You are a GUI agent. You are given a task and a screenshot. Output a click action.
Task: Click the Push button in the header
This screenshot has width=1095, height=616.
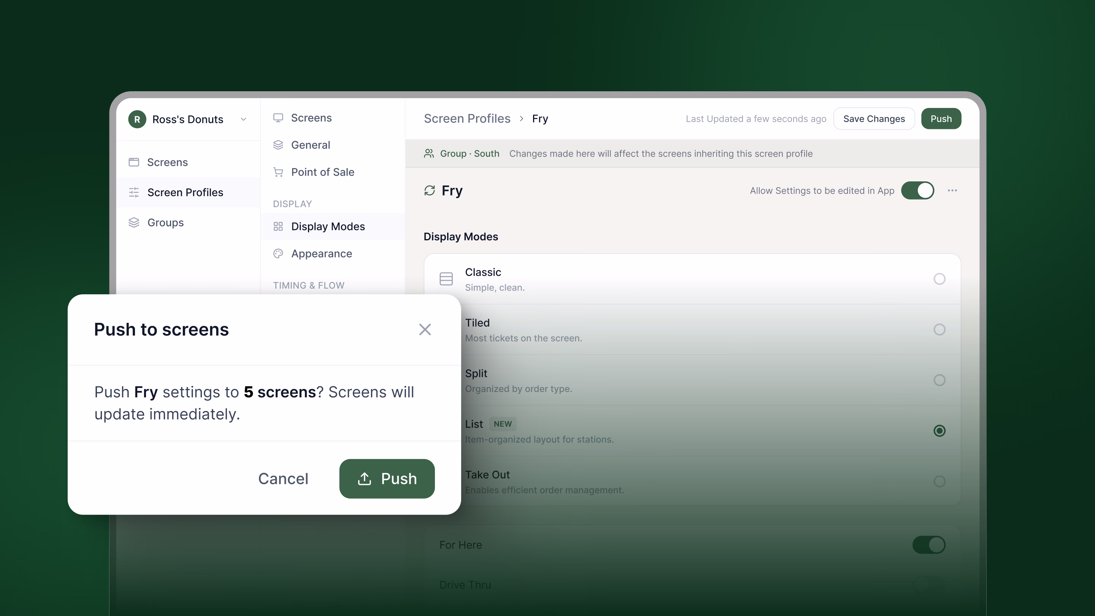[941, 119]
